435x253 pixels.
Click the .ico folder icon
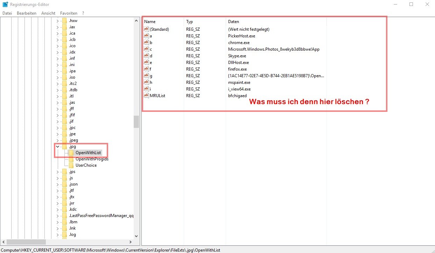64,46
